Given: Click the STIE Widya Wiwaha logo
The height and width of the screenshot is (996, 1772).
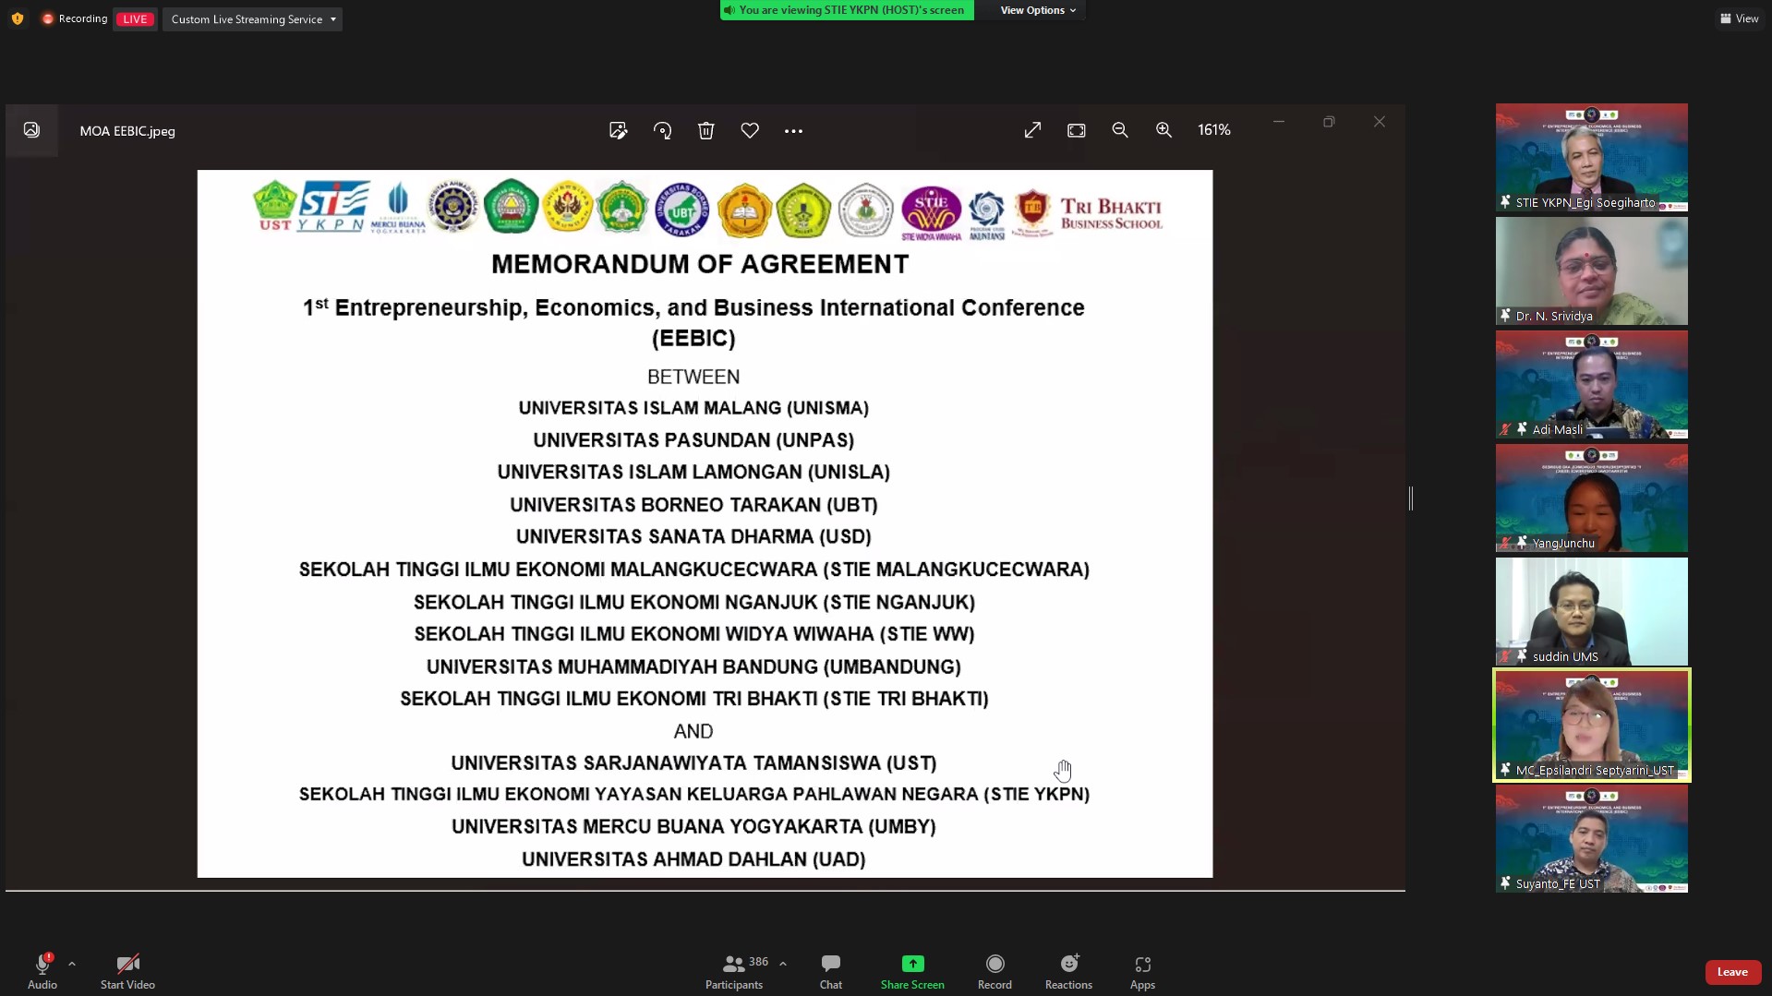Looking at the screenshot, I should pyautogui.click(x=931, y=213).
